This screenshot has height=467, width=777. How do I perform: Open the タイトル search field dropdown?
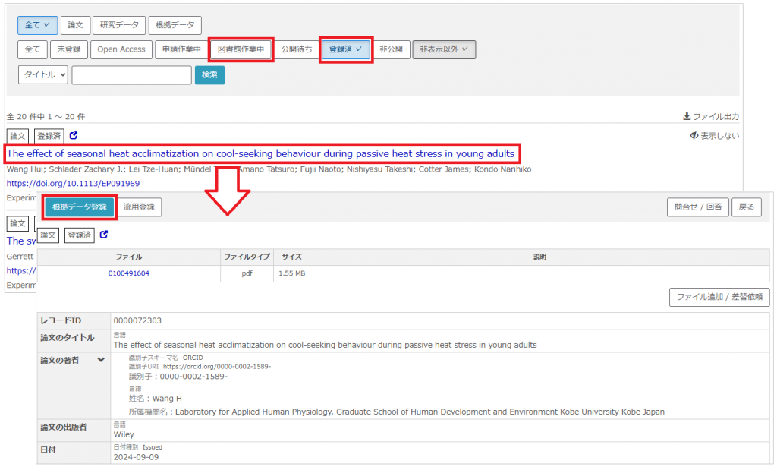43,75
